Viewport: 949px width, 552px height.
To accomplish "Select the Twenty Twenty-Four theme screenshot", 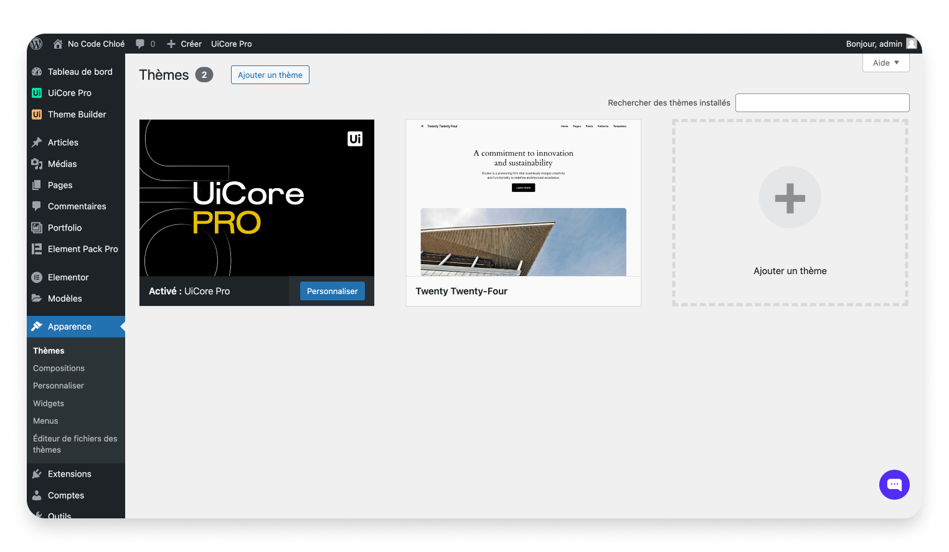I will (x=523, y=198).
